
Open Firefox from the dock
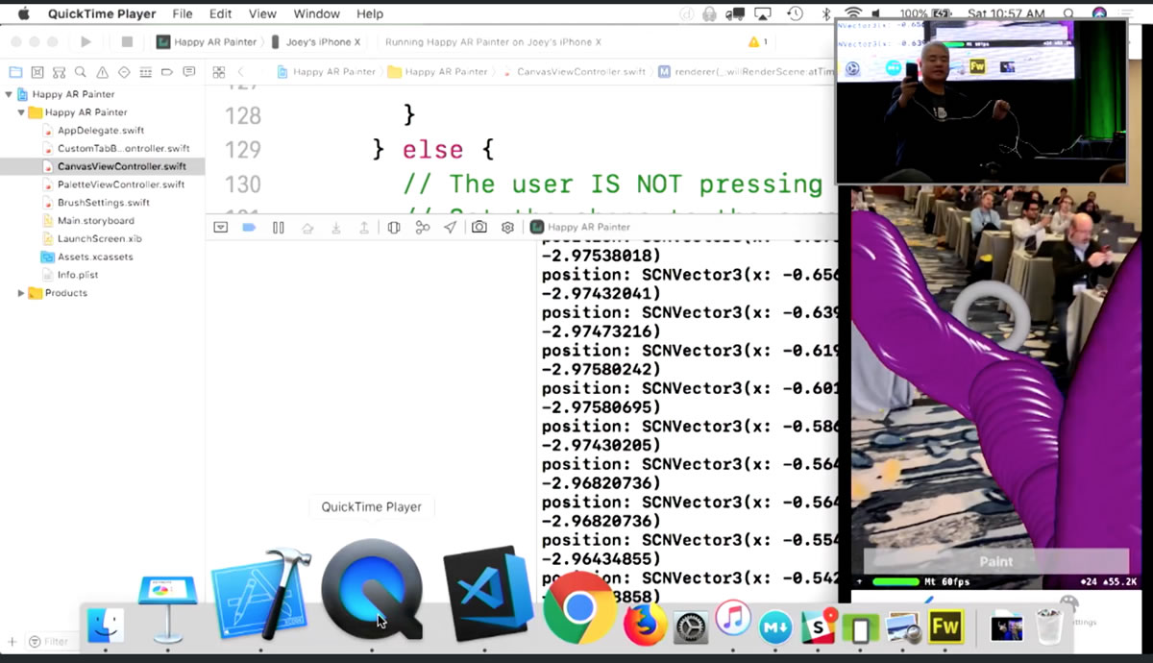[x=646, y=626]
